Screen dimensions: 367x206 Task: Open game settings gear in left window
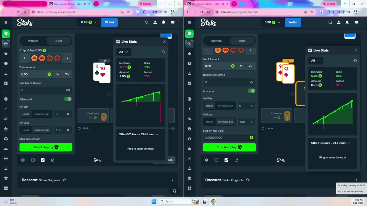click(x=23, y=160)
